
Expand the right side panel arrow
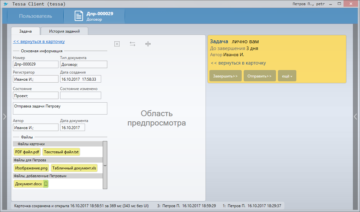click(x=355, y=117)
